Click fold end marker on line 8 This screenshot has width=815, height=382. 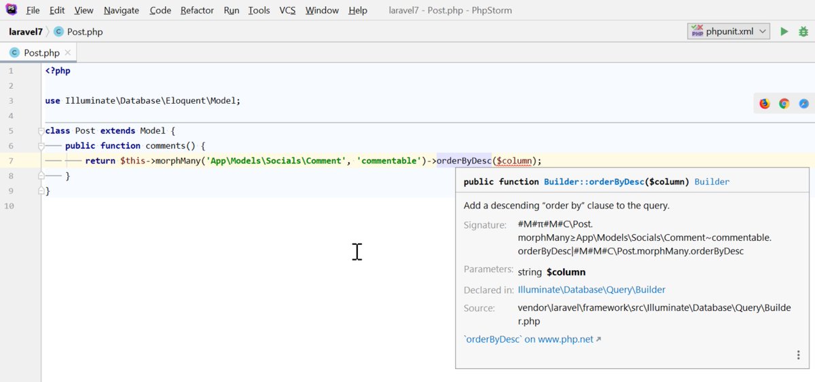tap(41, 176)
